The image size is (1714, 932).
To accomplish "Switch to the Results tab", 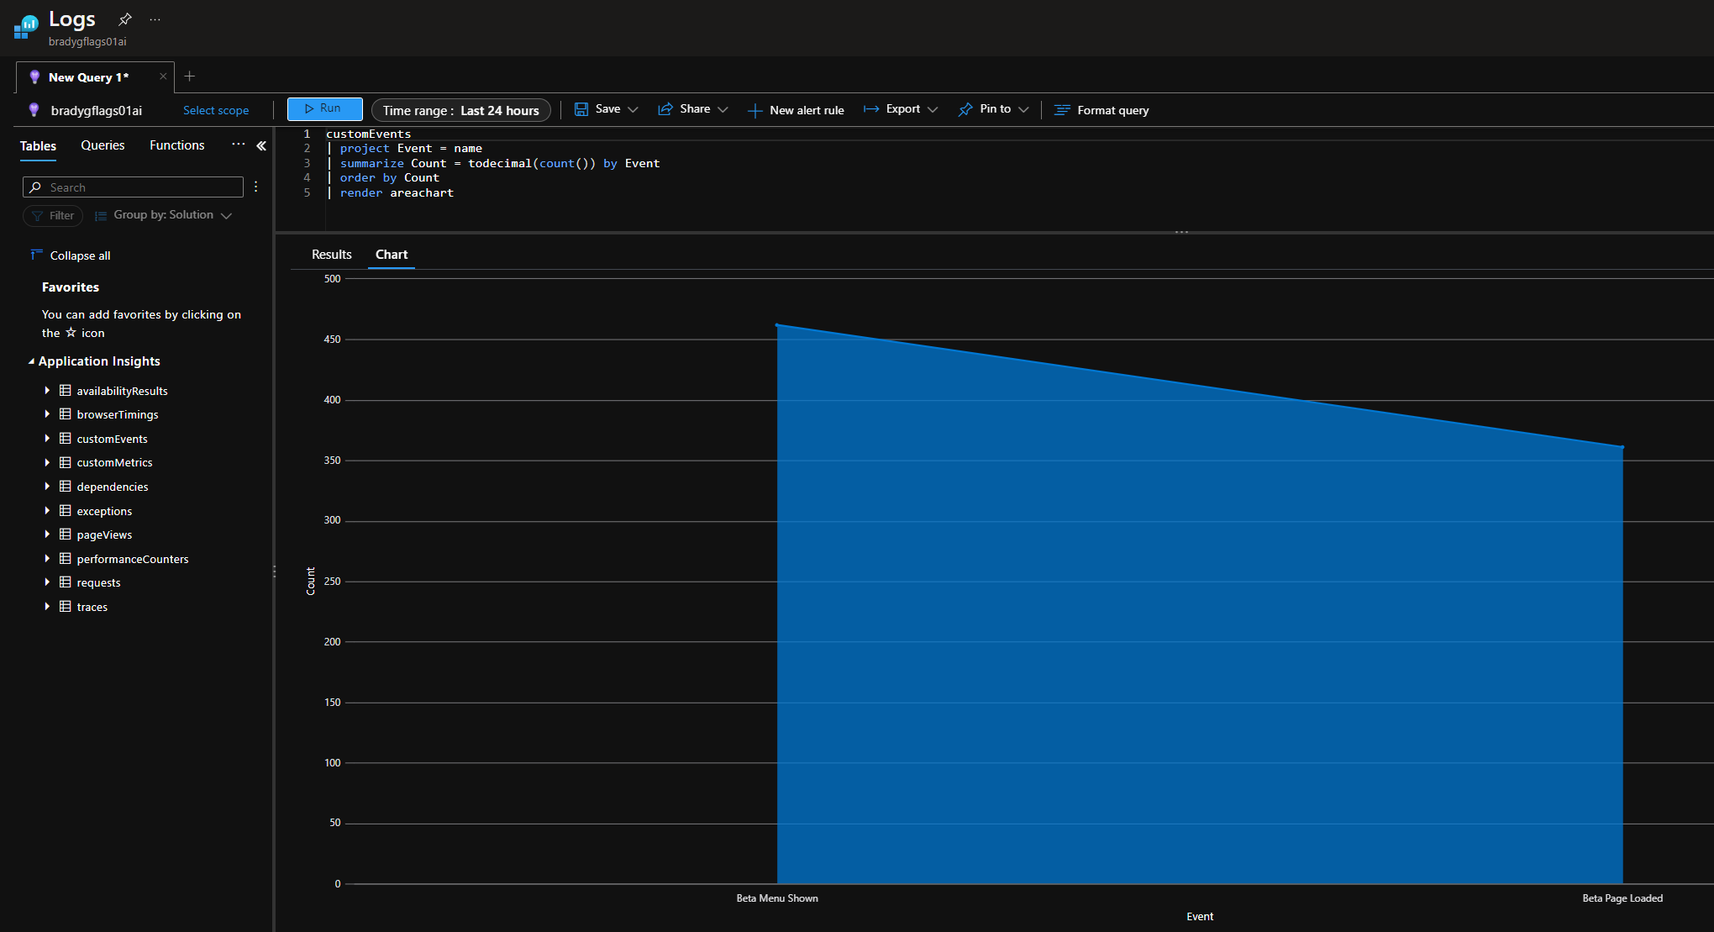I will tap(330, 254).
